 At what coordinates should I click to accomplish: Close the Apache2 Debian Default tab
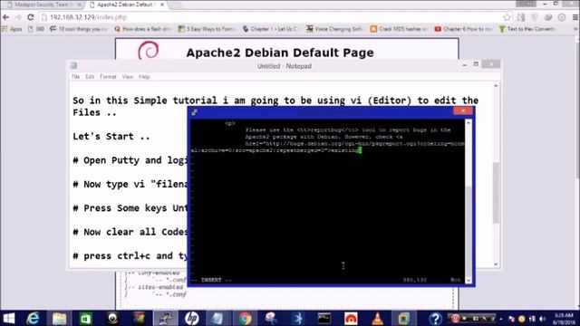(162, 5)
